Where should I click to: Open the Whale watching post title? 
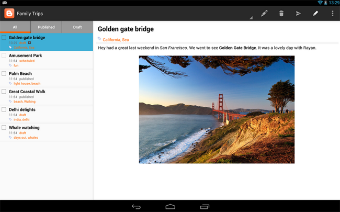pos(24,128)
